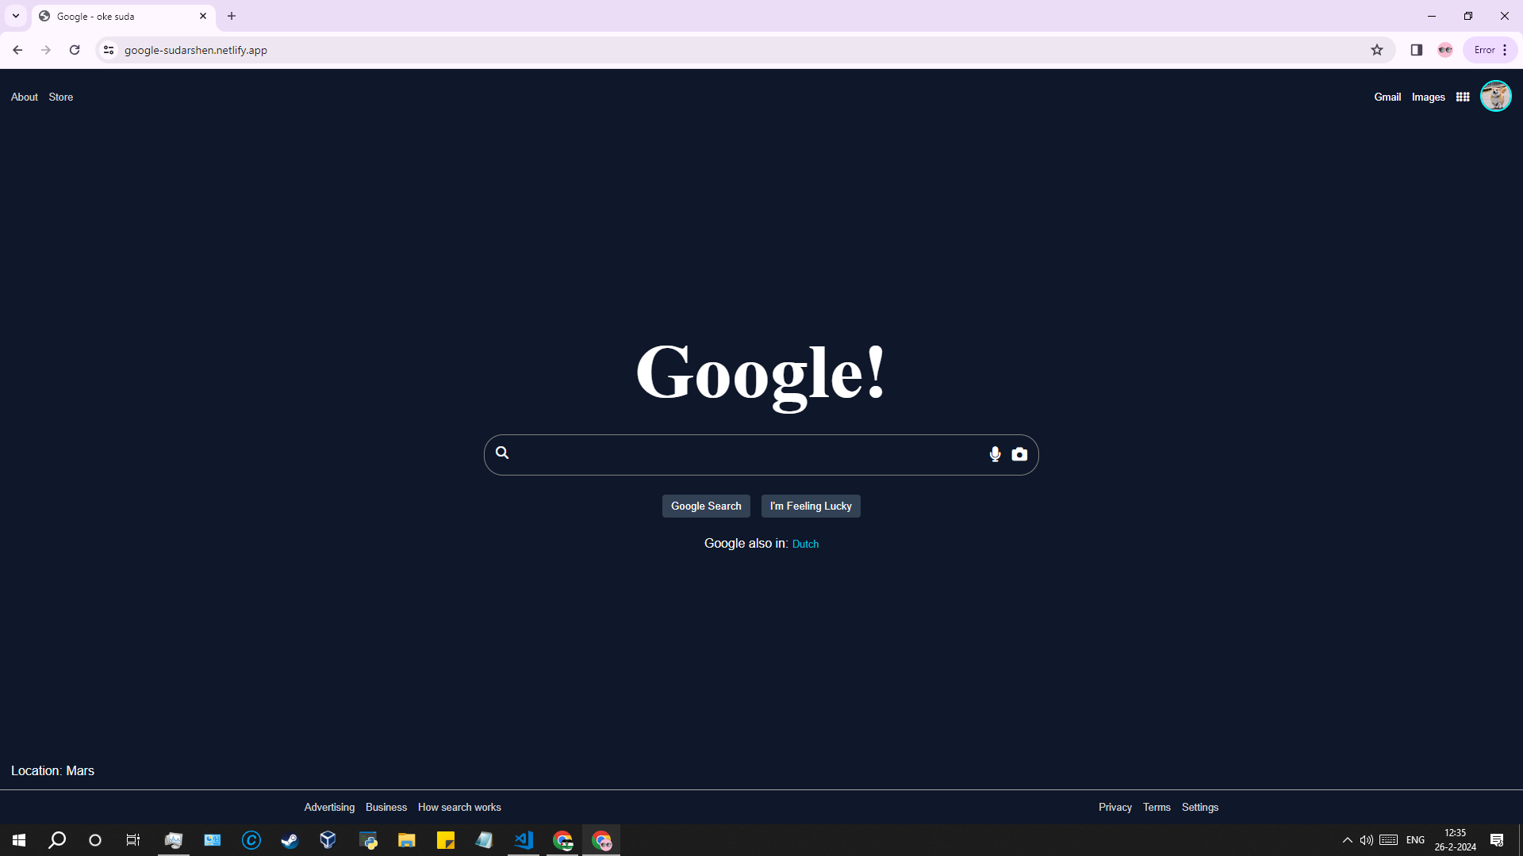Open the Advertising footer link
The width and height of the screenshot is (1523, 856).
pyautogui.click(x=329, y=807)
